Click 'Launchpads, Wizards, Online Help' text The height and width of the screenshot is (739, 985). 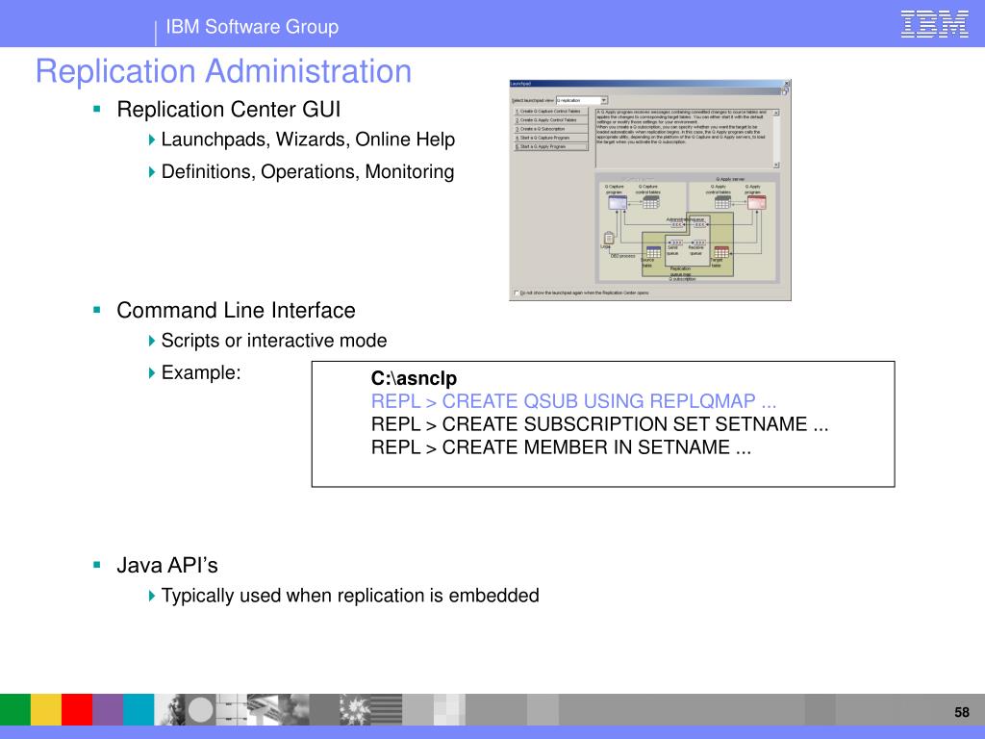tap(308, 140)
